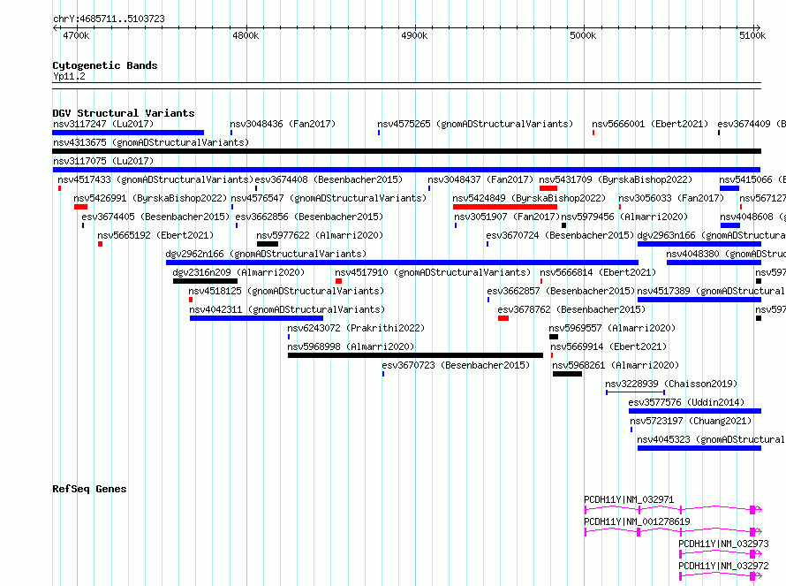Select the black nsv5968261 Almarri2020 bar
This screenshot has height=586, width=786.
[x=568, y=374]
